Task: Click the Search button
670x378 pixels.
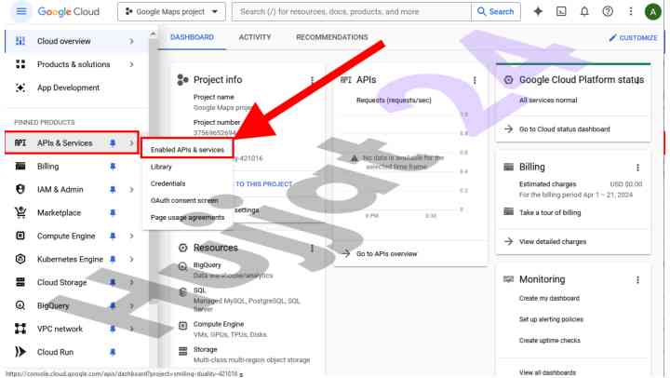Action: [x=496, y=11]
